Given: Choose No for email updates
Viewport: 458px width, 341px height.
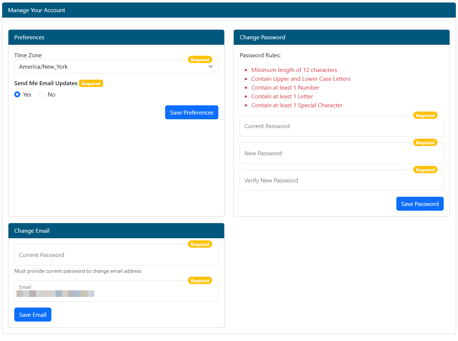Looking at the screenshot, I should (42, 95).
